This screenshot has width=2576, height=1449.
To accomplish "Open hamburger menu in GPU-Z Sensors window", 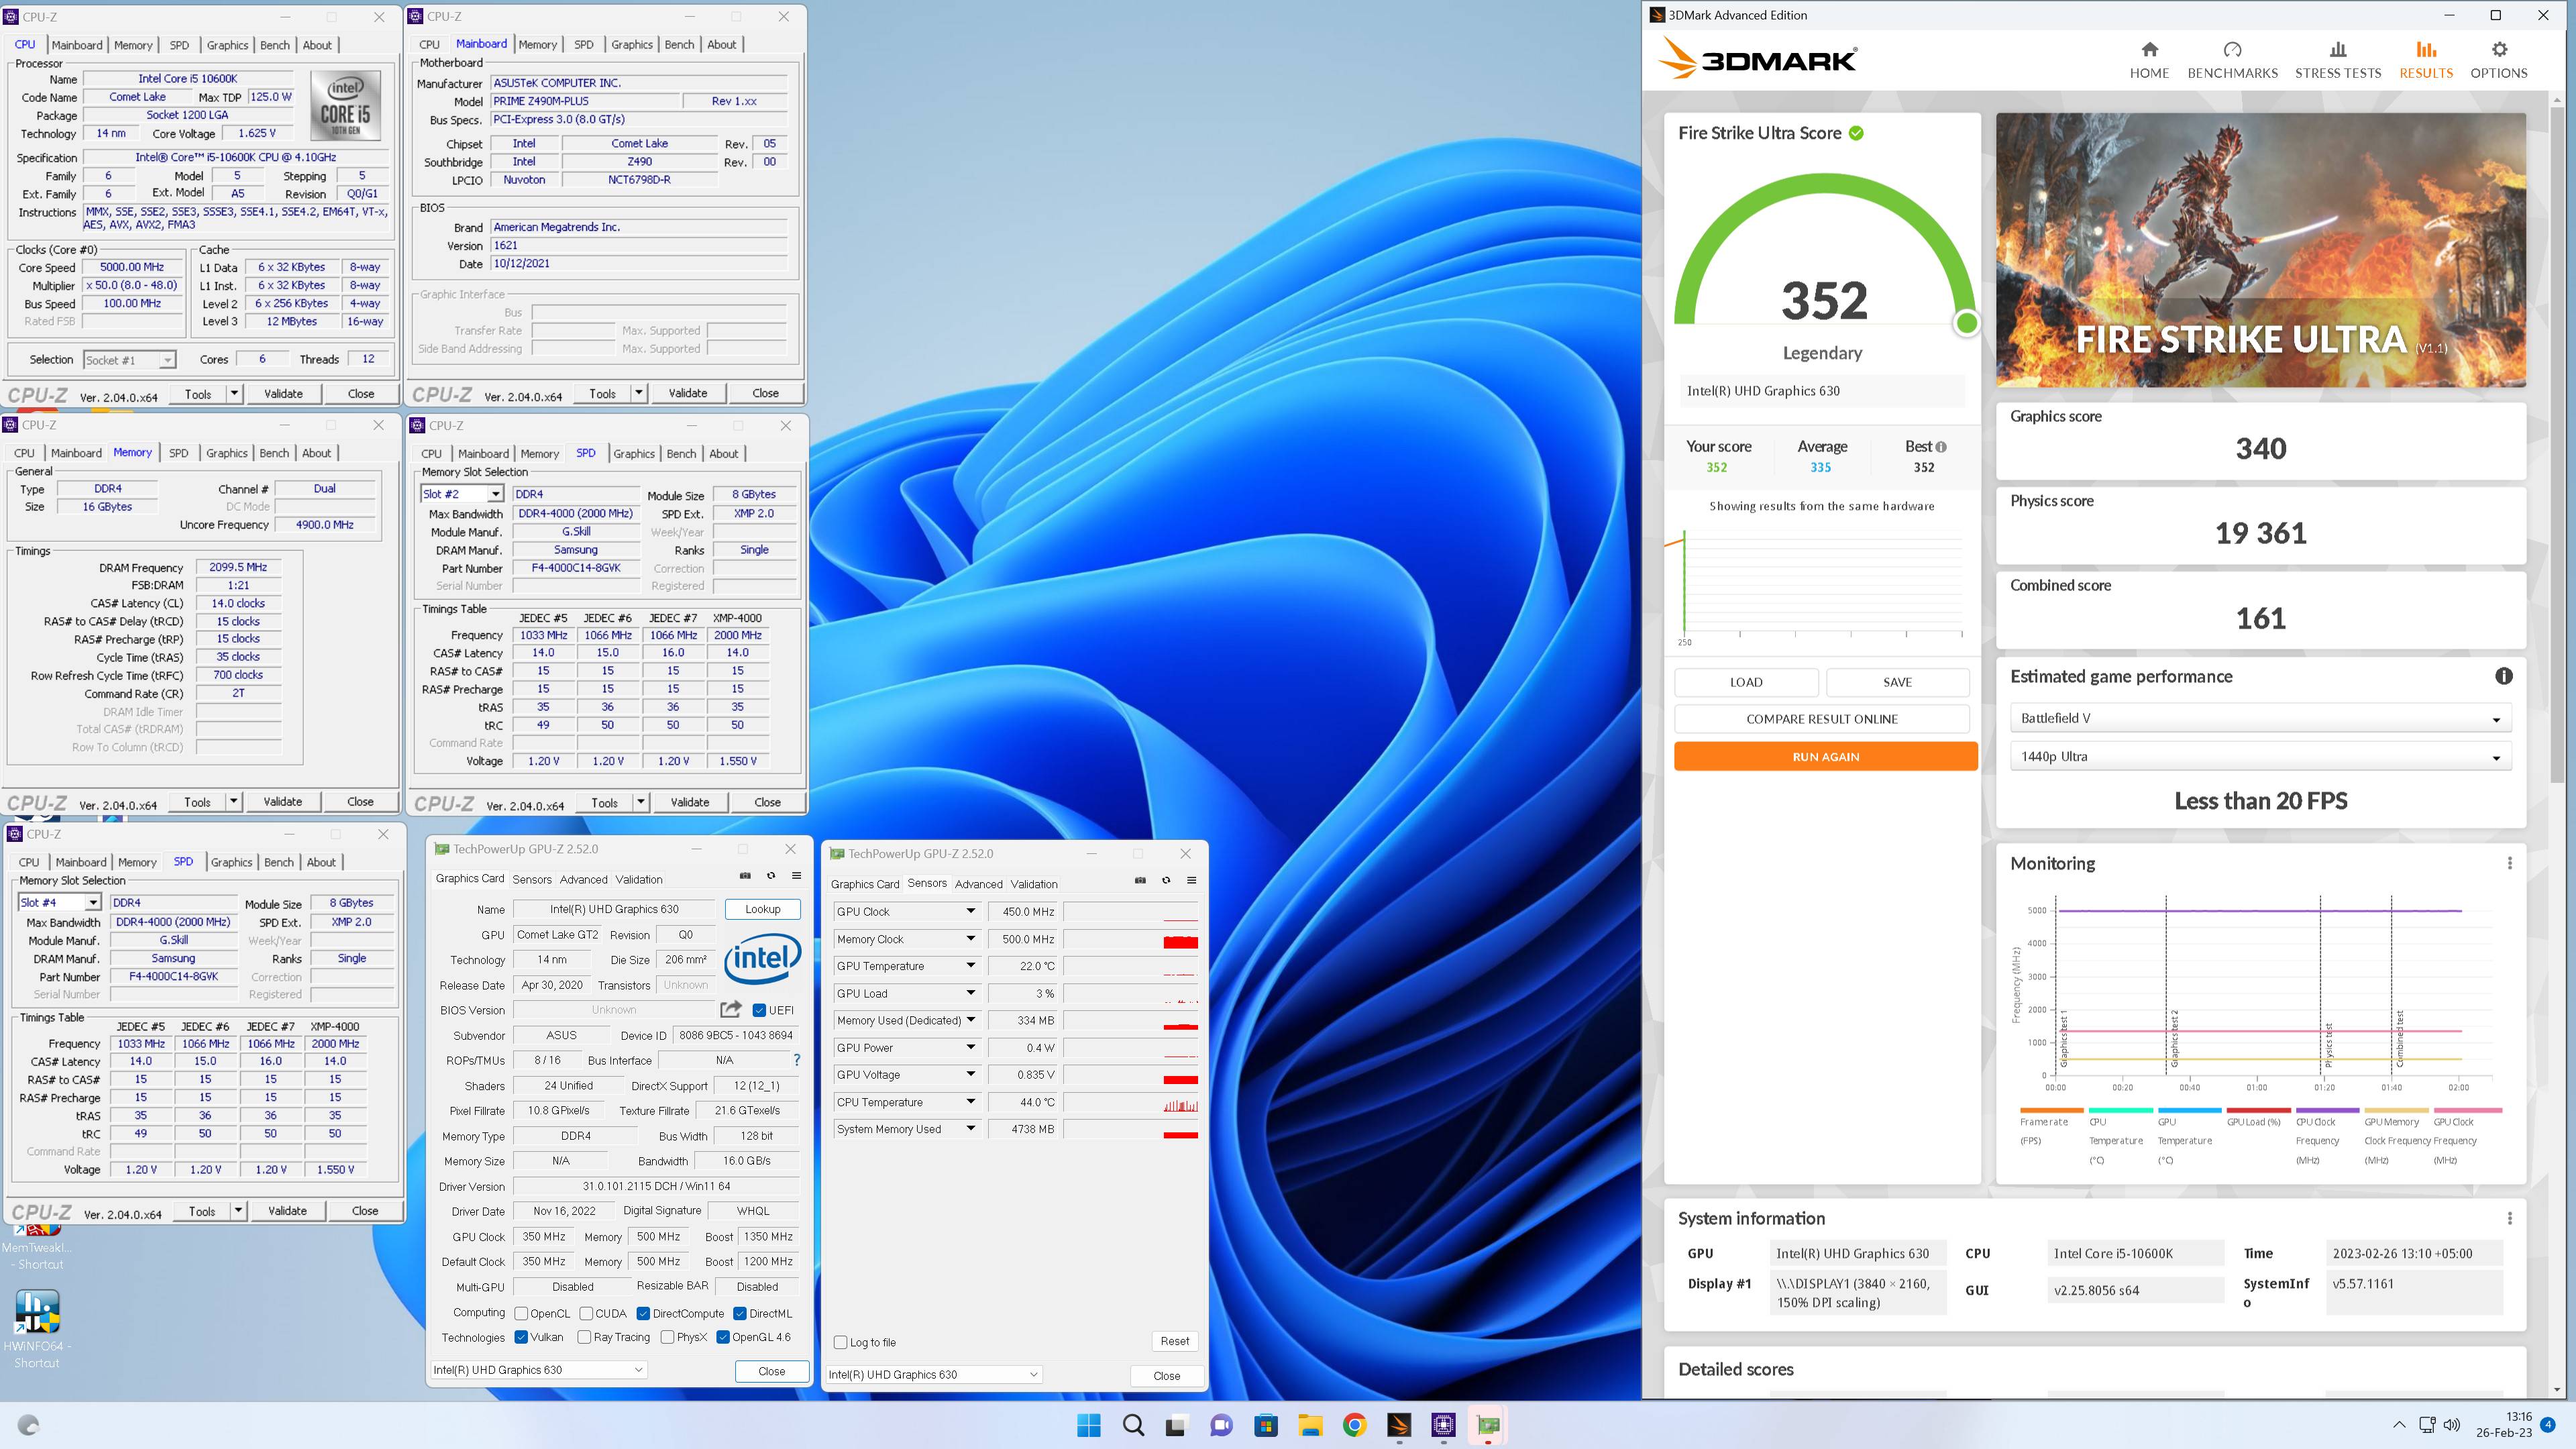I will (1191, 880).
